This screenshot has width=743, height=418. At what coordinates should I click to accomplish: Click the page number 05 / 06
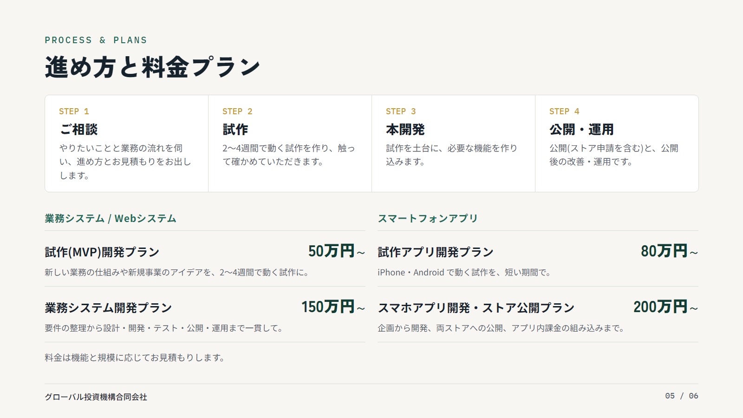pos(682,396)
